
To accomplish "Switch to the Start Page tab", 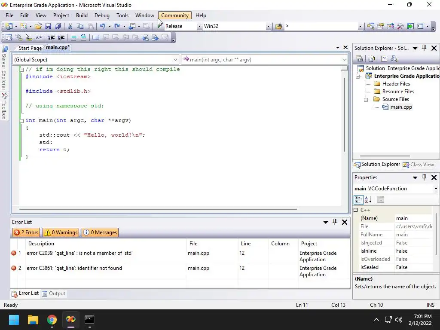I will 30,48.
